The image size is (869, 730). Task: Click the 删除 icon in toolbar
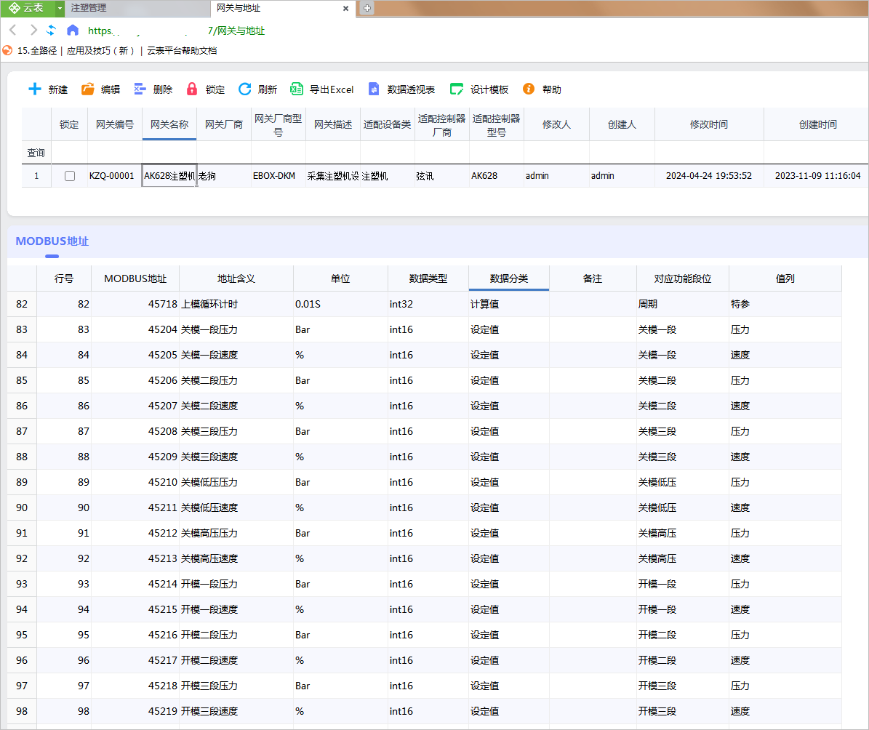(x=140, y=89)
